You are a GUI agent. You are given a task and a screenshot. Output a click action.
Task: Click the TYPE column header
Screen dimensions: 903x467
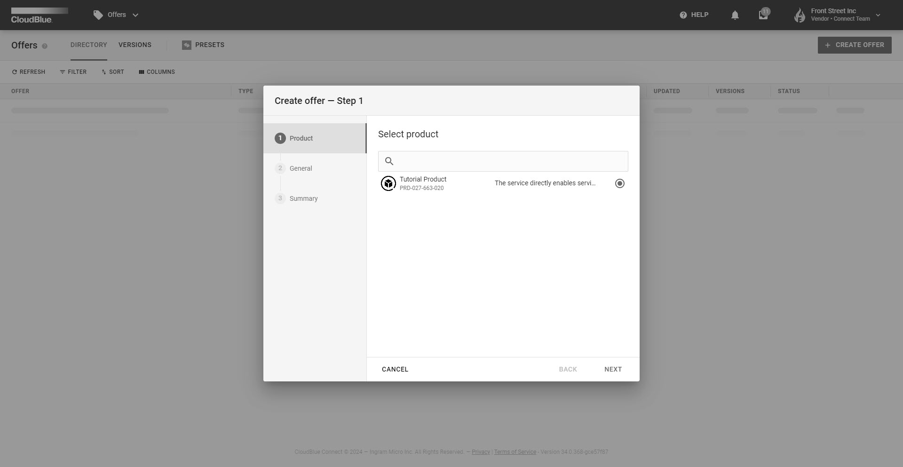[246, 91]
